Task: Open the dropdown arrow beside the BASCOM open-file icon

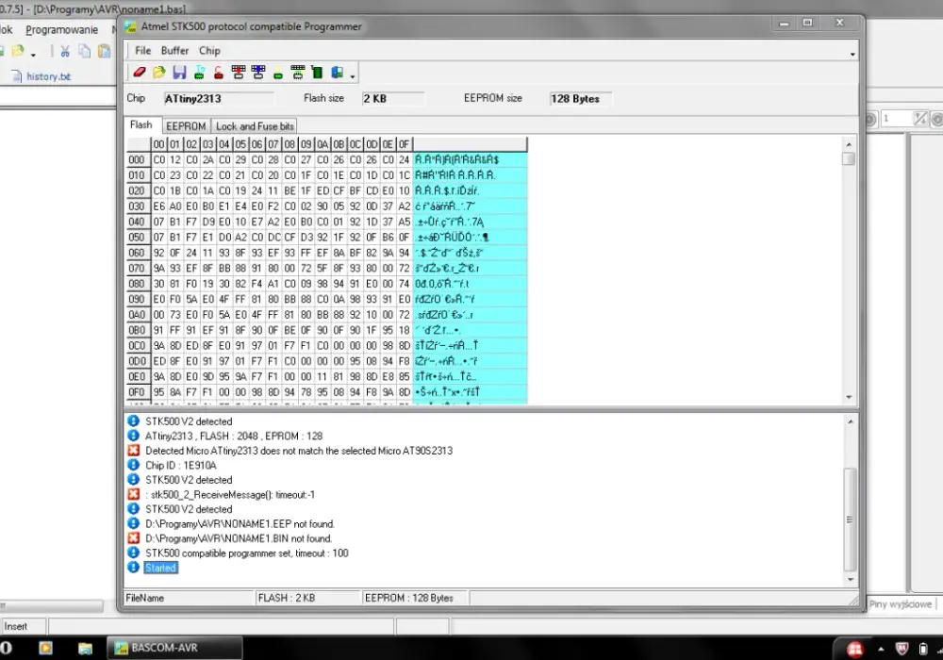Action: (x=34, y=55)
